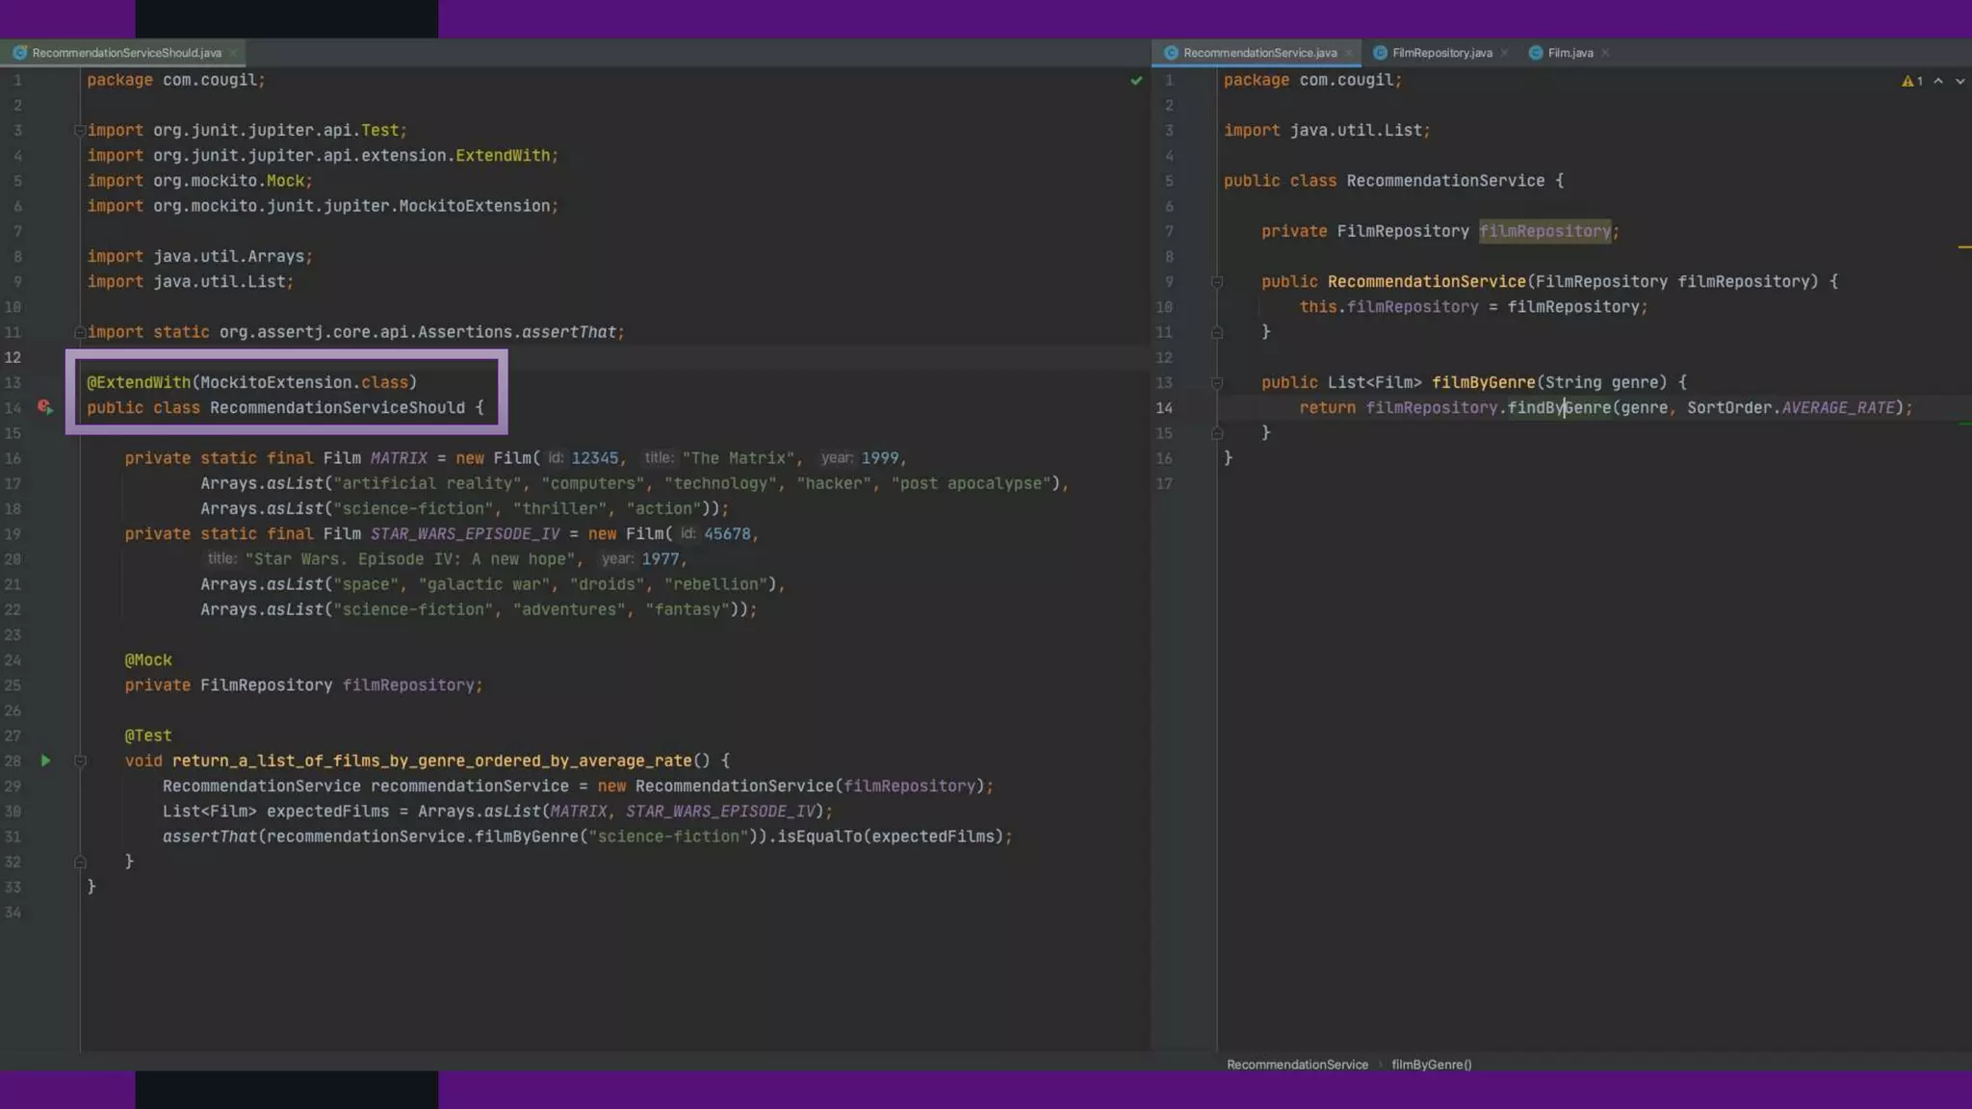Click the RecommendationService breadcrumb at the bottom
1972x1109 pixels.
click(x=1296, y=1065)
